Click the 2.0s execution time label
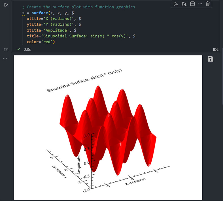Viewport: 223px width, 201px height. [27, 50]
